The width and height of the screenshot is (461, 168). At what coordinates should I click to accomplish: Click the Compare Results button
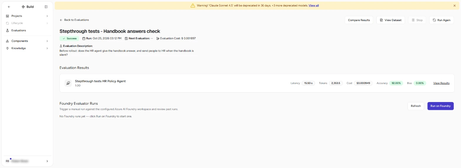pyautogui.click(x=359, y=20)
